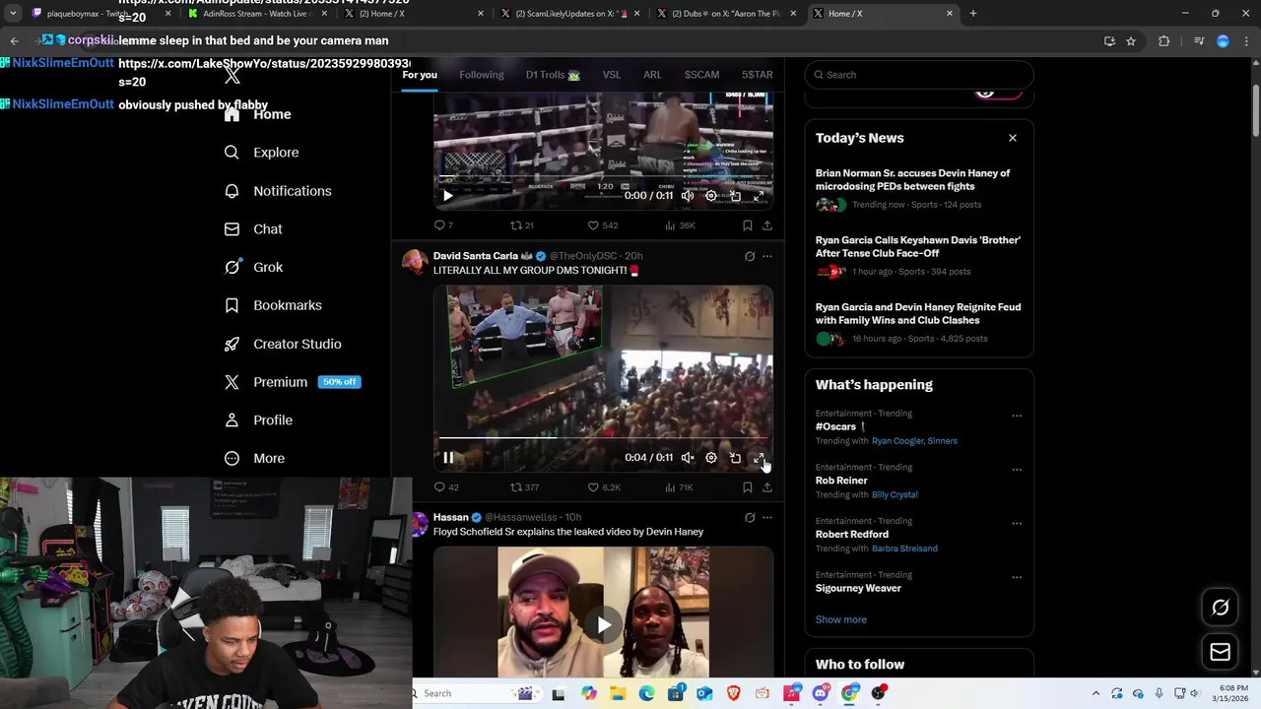Click the X logo above Home

pos(232,75)
